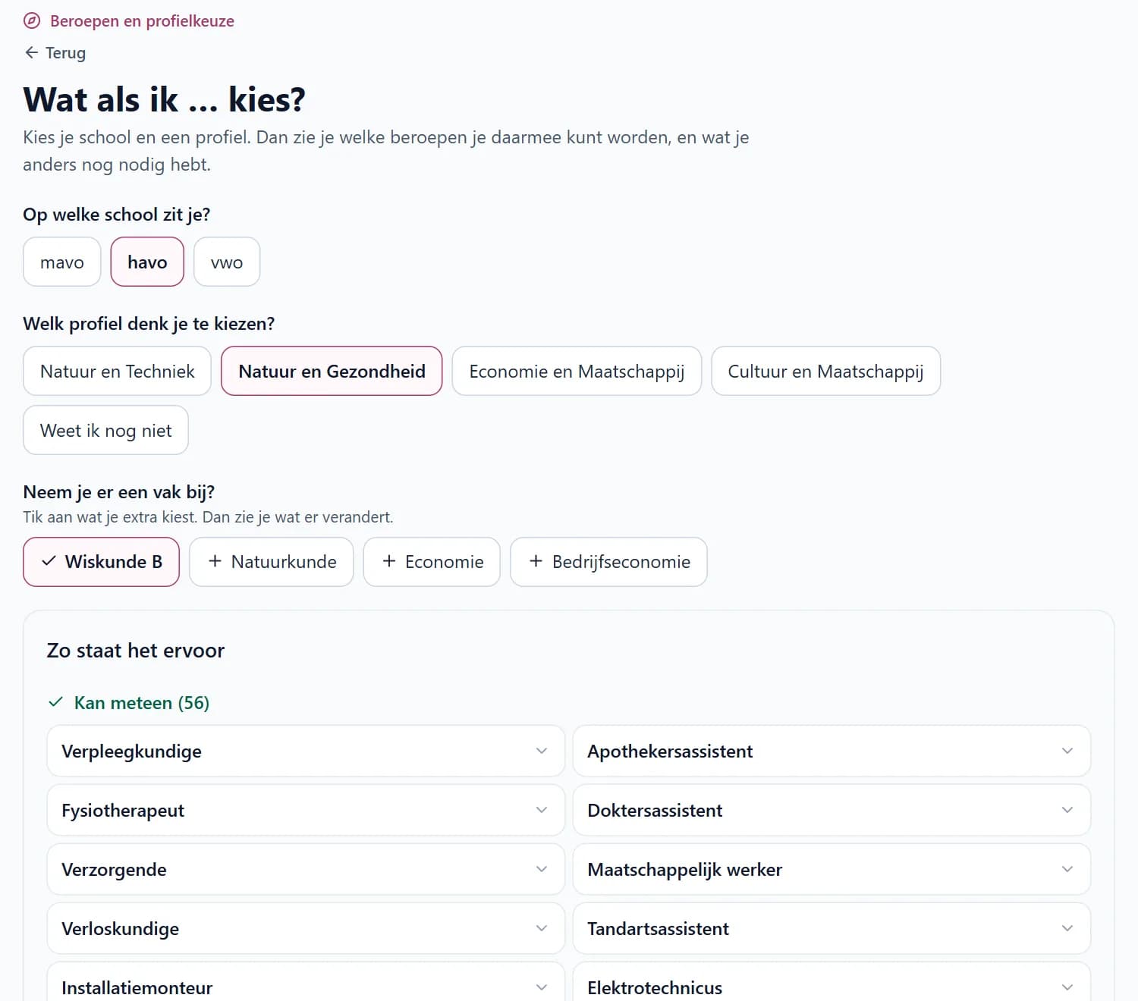This screenshot has width=1138, height=1001.
Task: Expand the Maatschappelijk werker row
Action: tap(831, 869)
